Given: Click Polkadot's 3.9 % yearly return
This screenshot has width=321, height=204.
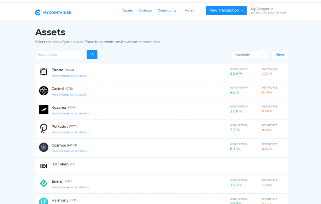Looking at the screenshot, I should [235, 130].
